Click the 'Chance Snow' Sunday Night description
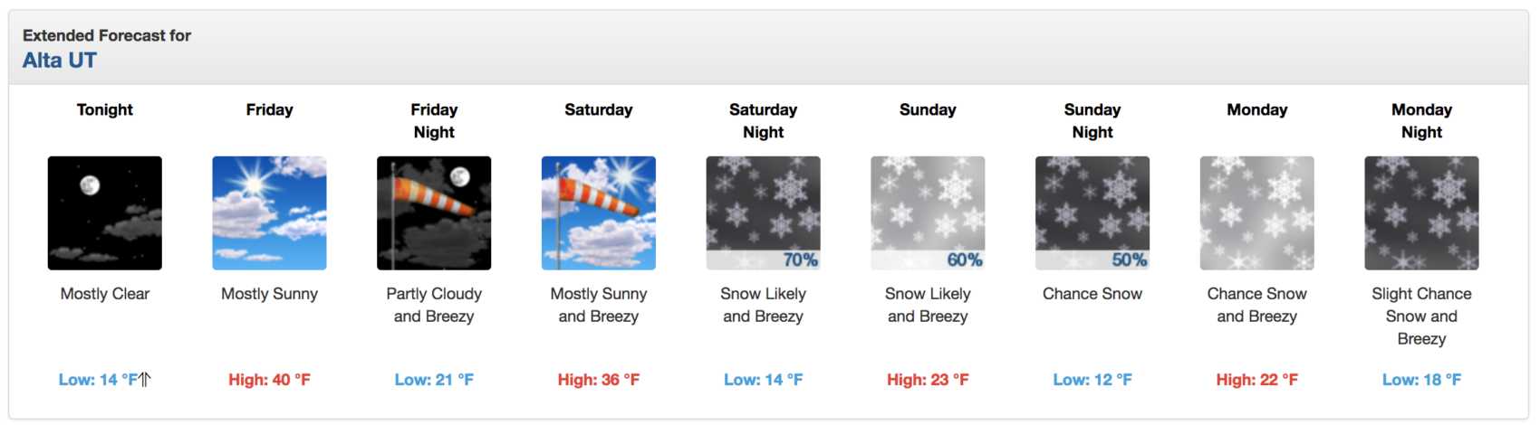Image resolution: width=1540 pixels, height=425 pixels. click(x=1092, y=294)
